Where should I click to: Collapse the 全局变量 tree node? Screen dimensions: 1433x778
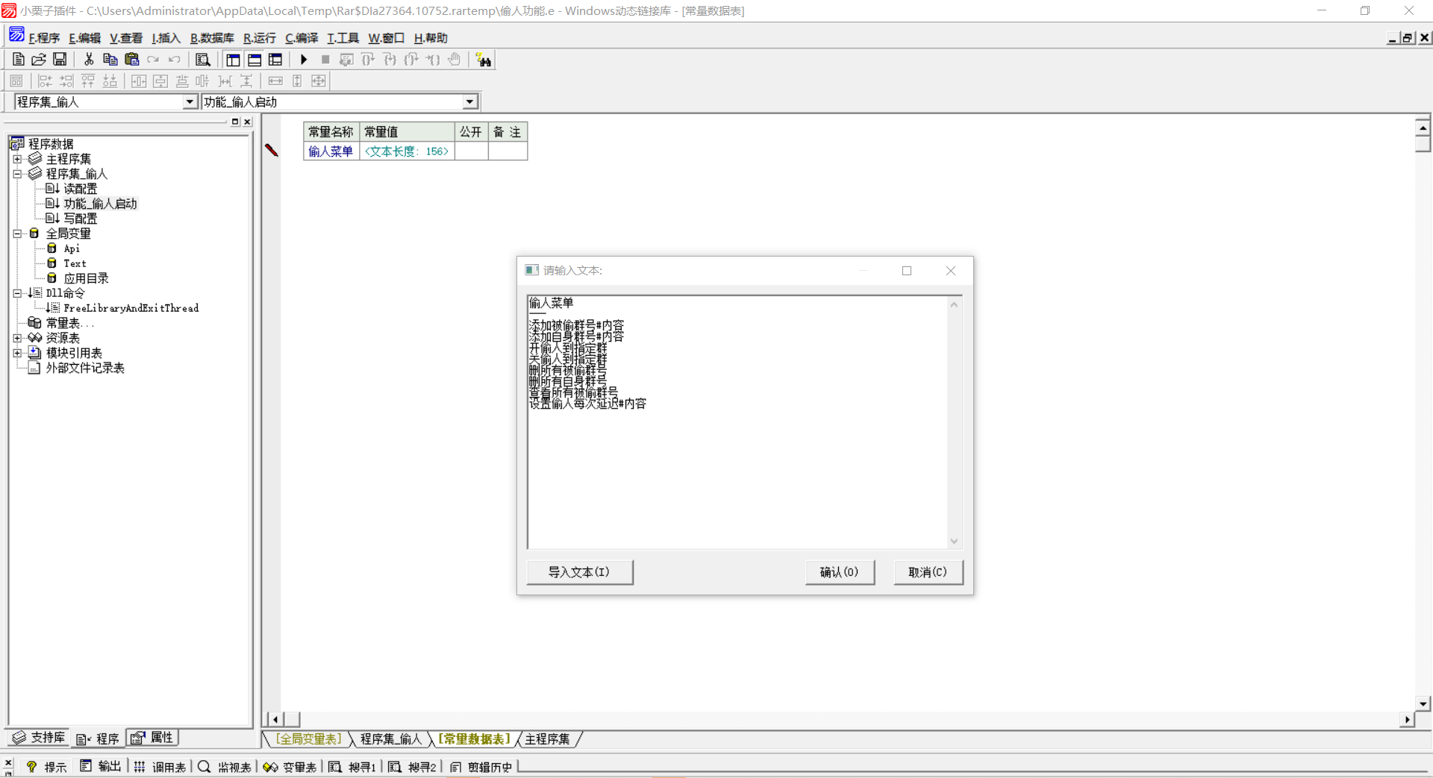17,233
